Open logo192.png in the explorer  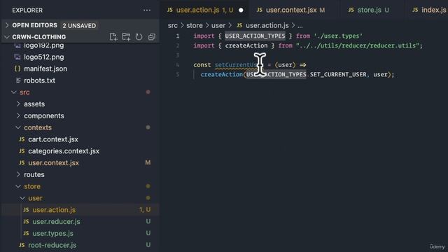click(x=43, y=45)
